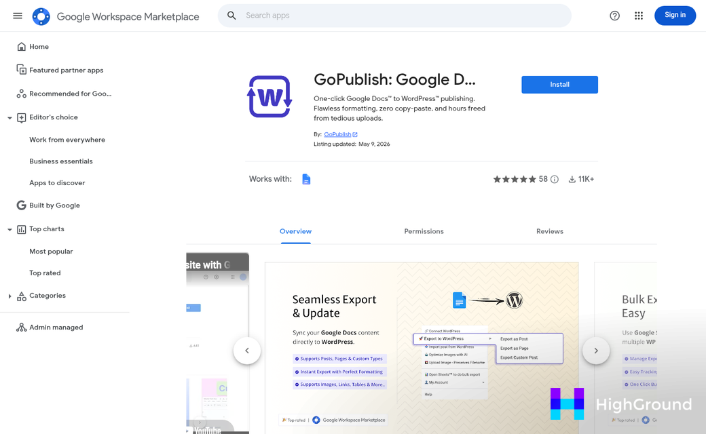Open Top rated chart

pyautogui.click(x=45, y=273)
